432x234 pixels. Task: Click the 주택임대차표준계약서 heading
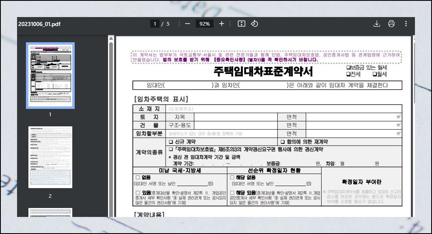[x=263, y=71]
